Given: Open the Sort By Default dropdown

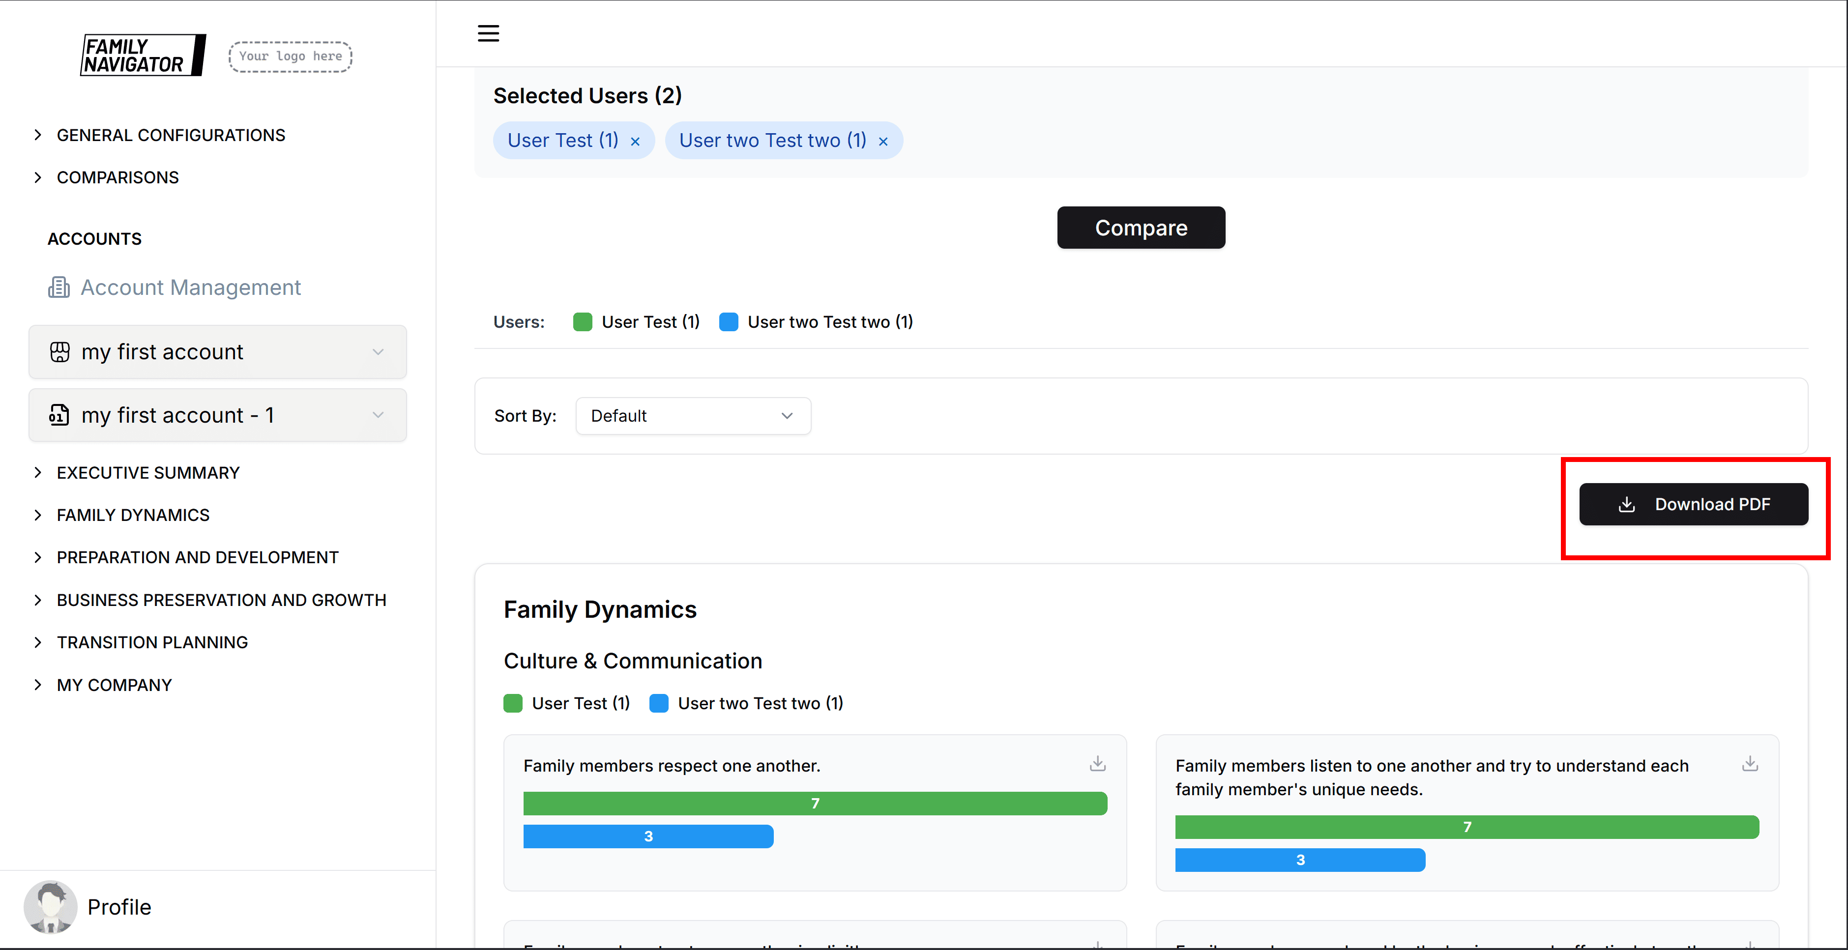Looking at the screenshot, I should (x=692, y=416).
